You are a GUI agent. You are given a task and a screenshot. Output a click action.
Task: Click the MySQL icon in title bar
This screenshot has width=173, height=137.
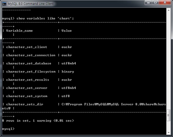click(4, 4)
